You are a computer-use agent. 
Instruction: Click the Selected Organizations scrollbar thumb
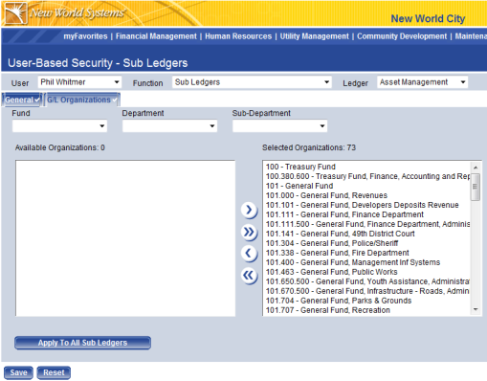pyautogui.click(x=476, y=187)
